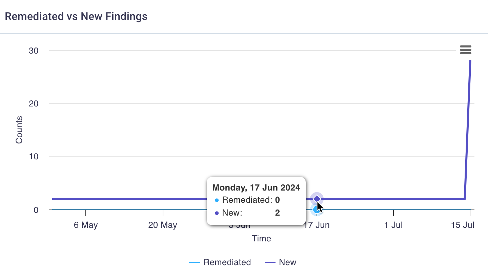Click the New bullet dot in tooltip
488x278 pixels.
click(x=217, y=213)
